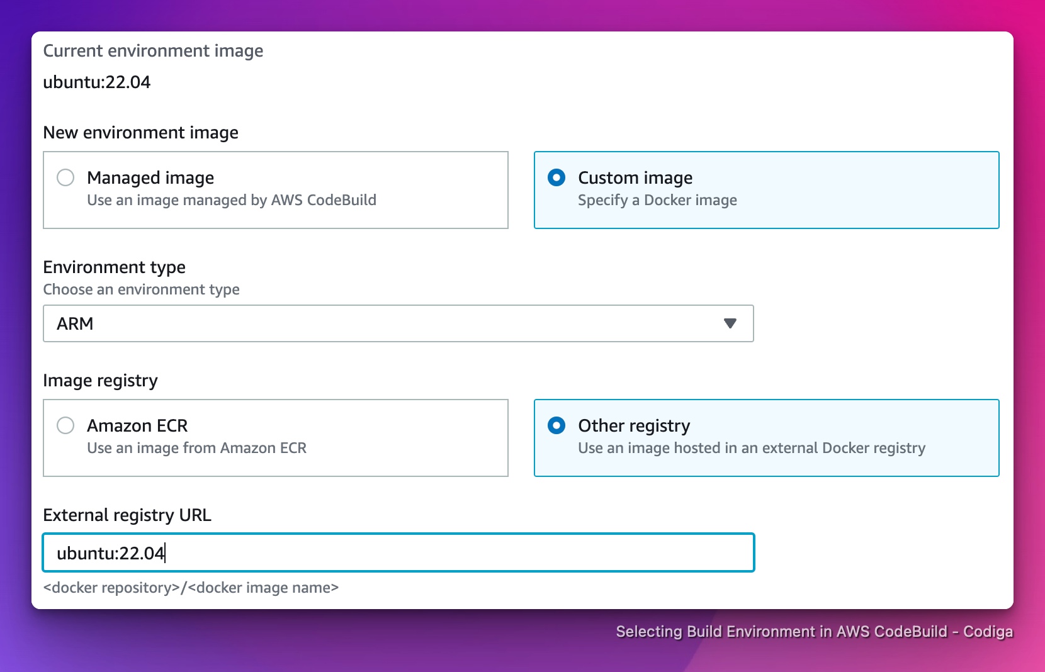Open the Environment type ARM dropdown

click(398, 323)
